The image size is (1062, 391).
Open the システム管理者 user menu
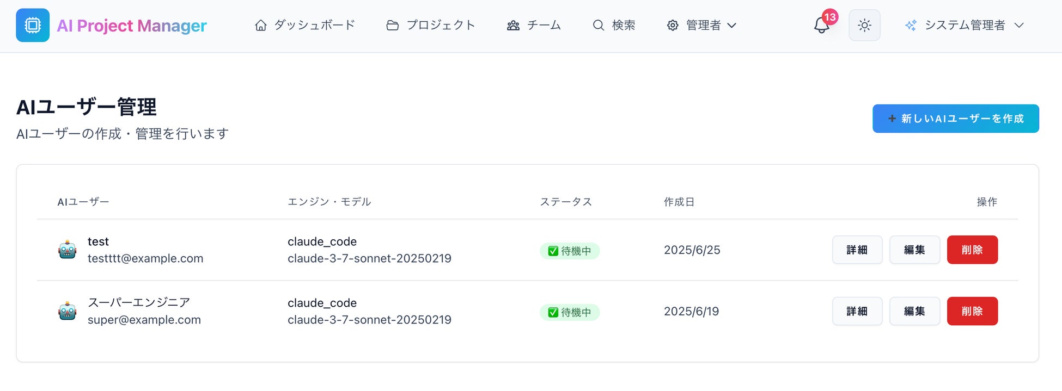pos(965,26)
